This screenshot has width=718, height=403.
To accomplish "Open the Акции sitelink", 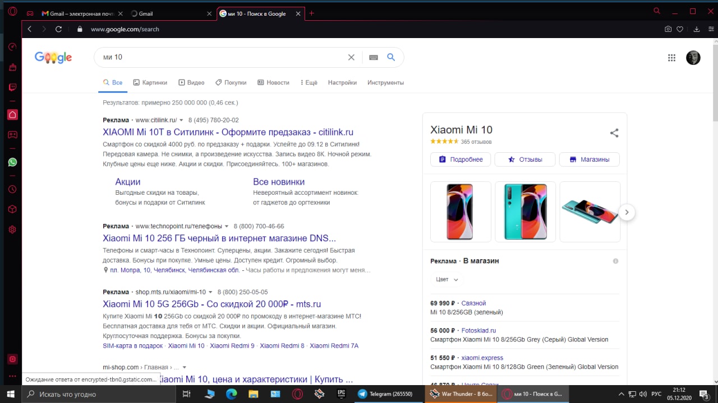I will tap(128, 182).
